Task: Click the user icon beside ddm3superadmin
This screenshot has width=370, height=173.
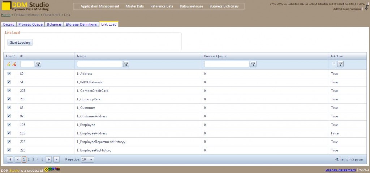Action: (x=367, y=8)
